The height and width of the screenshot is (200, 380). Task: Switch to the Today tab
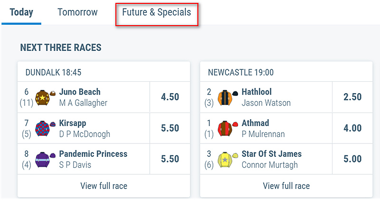click(21, 12)
